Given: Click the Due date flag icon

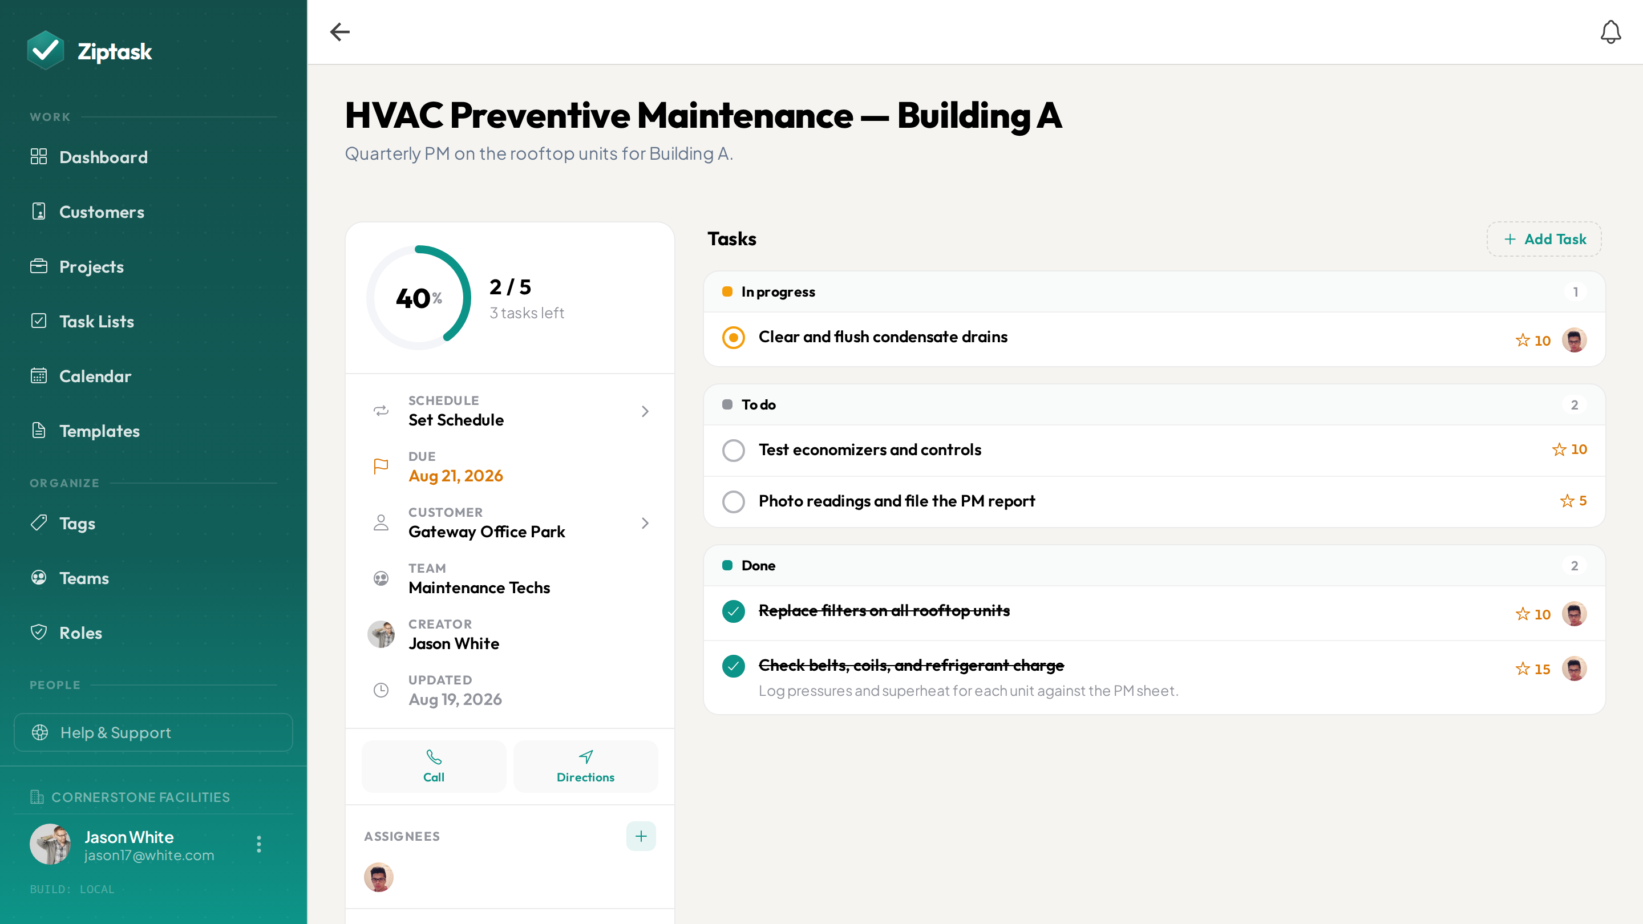Looking at the screenshot, I should click(x=381, y=466).
